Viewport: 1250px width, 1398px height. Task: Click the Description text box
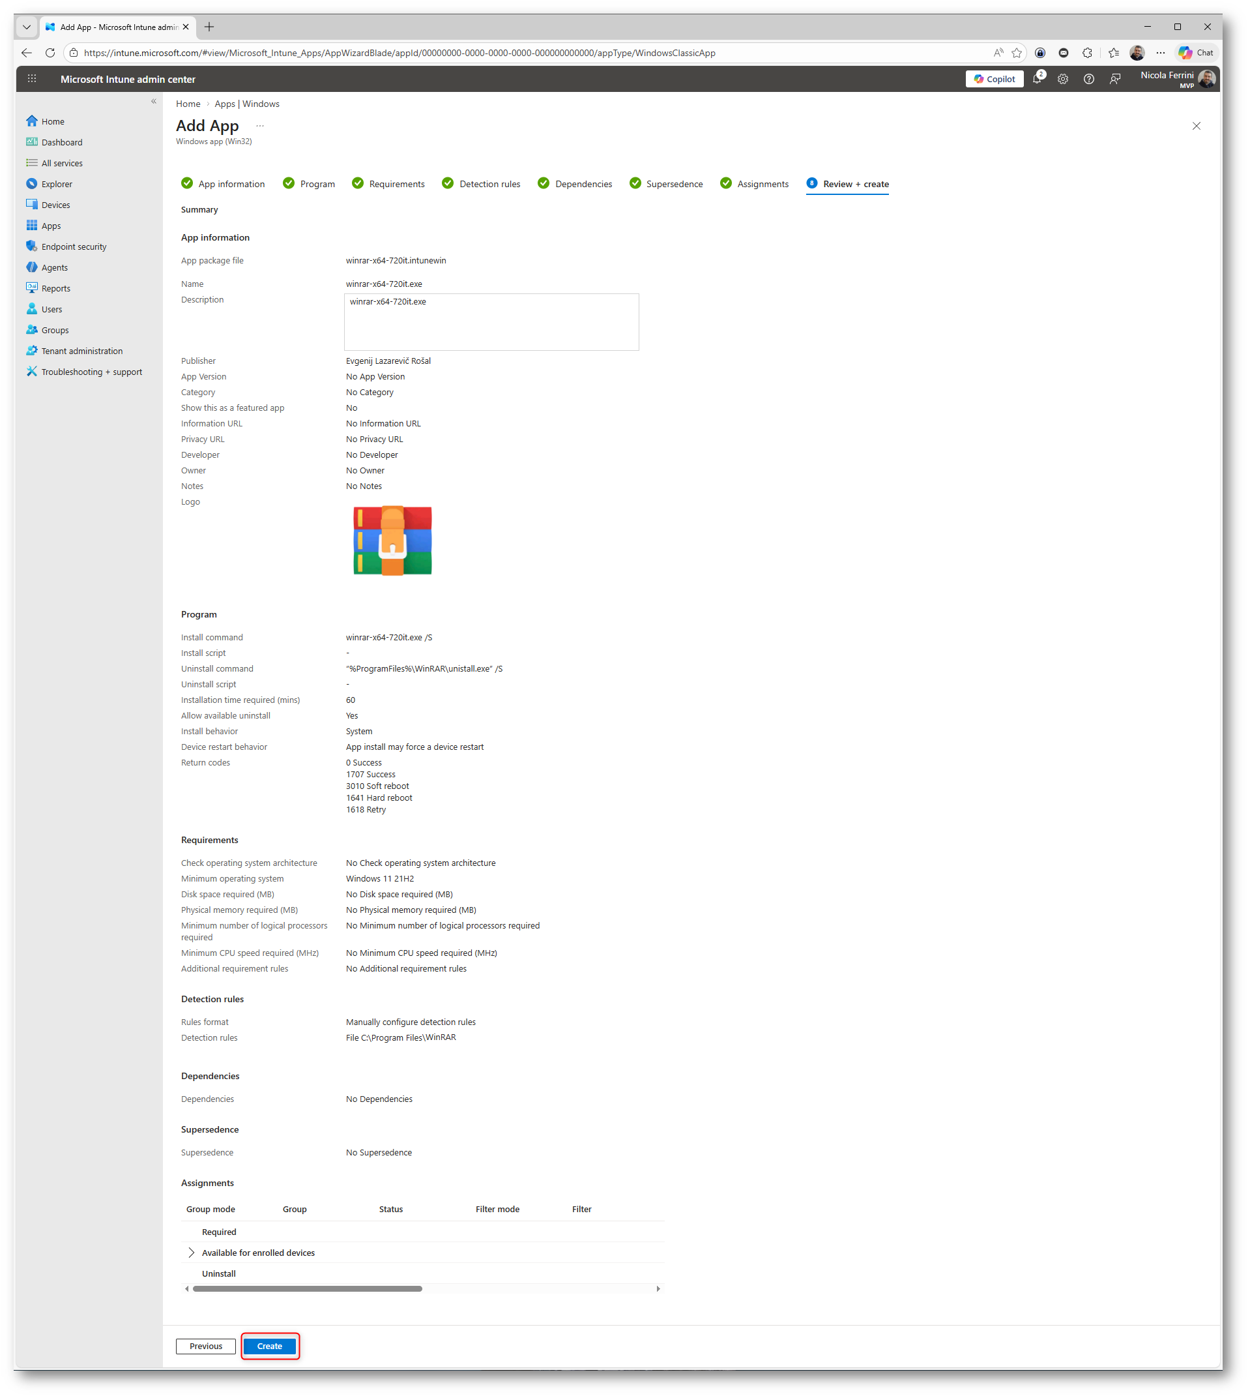pyautogui.click(x=492, y=322)
